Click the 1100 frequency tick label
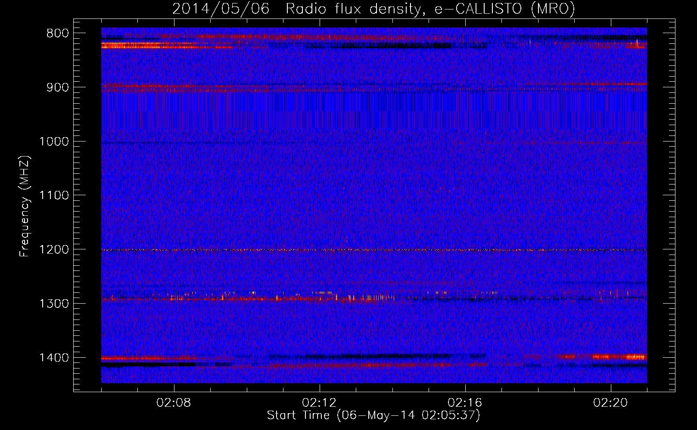 54,196
